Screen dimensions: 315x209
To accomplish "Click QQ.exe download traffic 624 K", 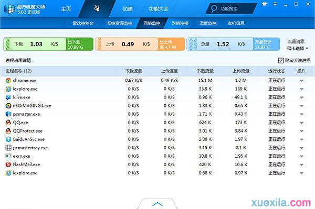I will coord(205,123).
